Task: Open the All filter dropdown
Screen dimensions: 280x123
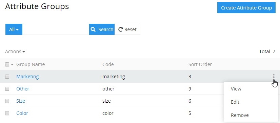Action: tap(14, 29)
